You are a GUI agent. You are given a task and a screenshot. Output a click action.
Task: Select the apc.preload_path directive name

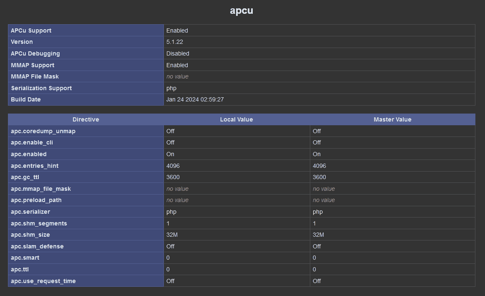(x=36, y=200)
